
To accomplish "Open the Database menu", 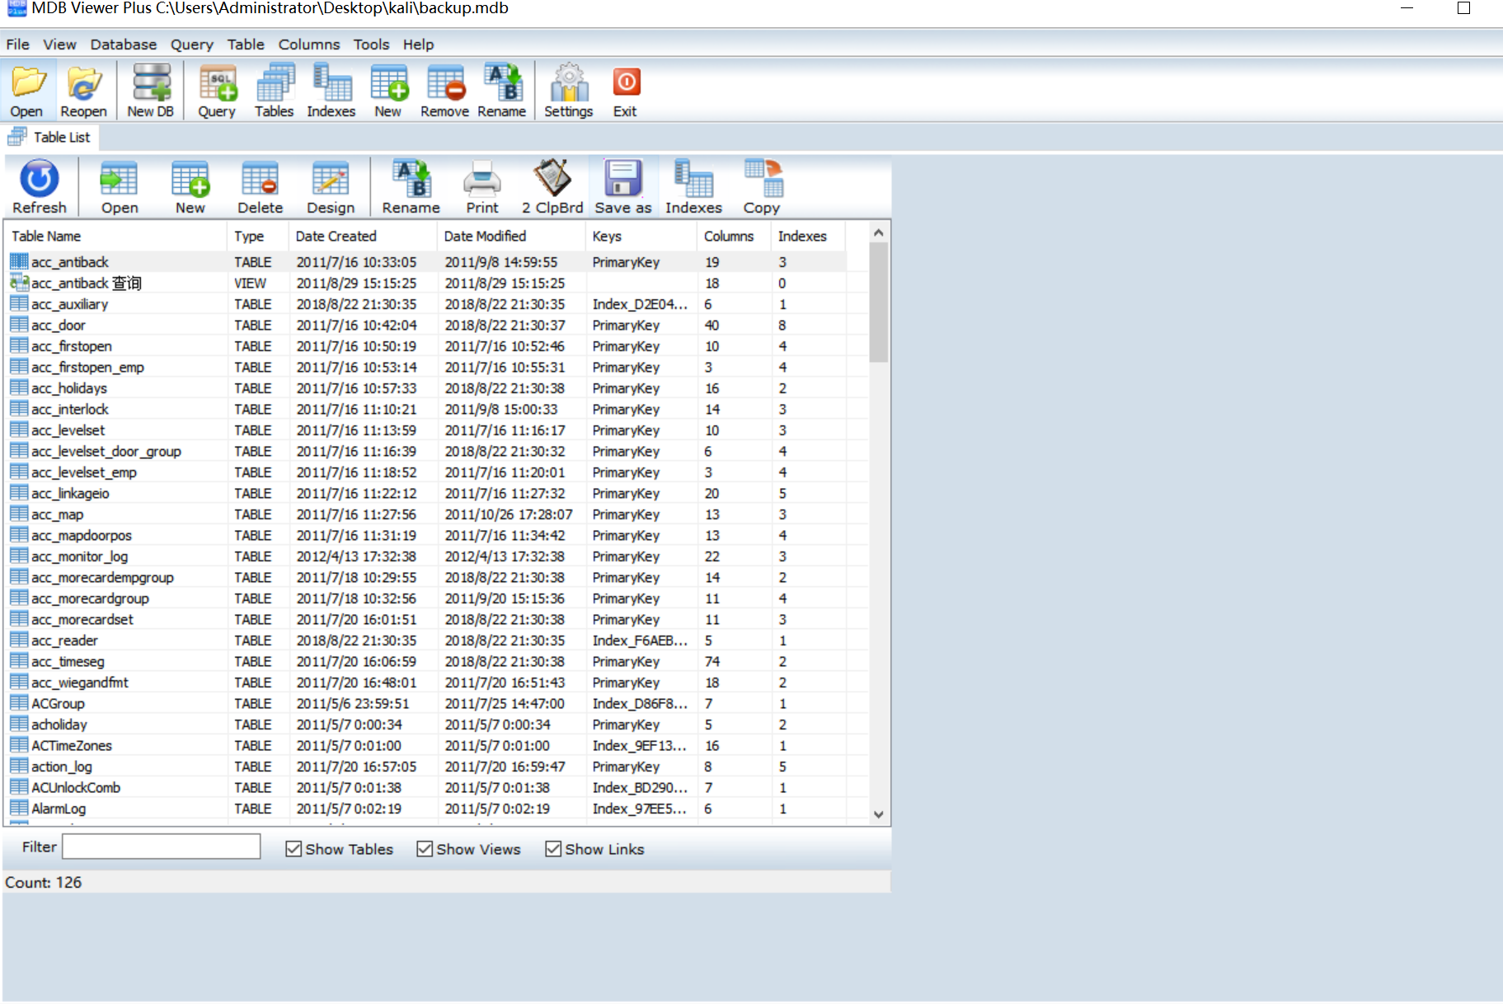I will (123, 45).
